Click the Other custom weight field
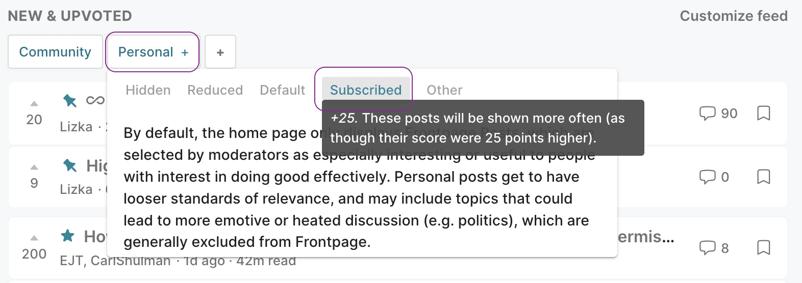Image resolution: width=802 pixels, height=283 pixels. [444, 90]
